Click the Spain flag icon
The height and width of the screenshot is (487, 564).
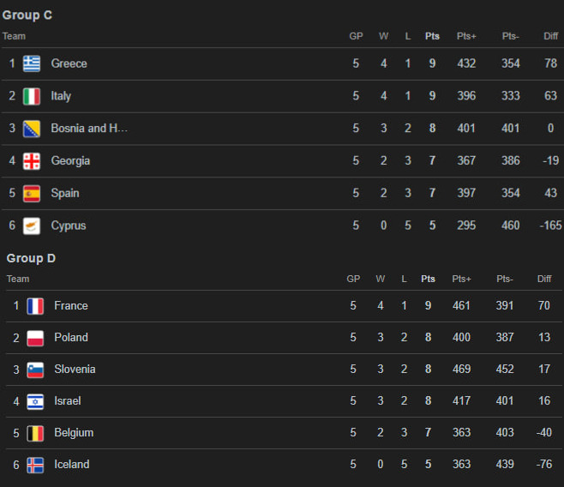coord(32,194)
